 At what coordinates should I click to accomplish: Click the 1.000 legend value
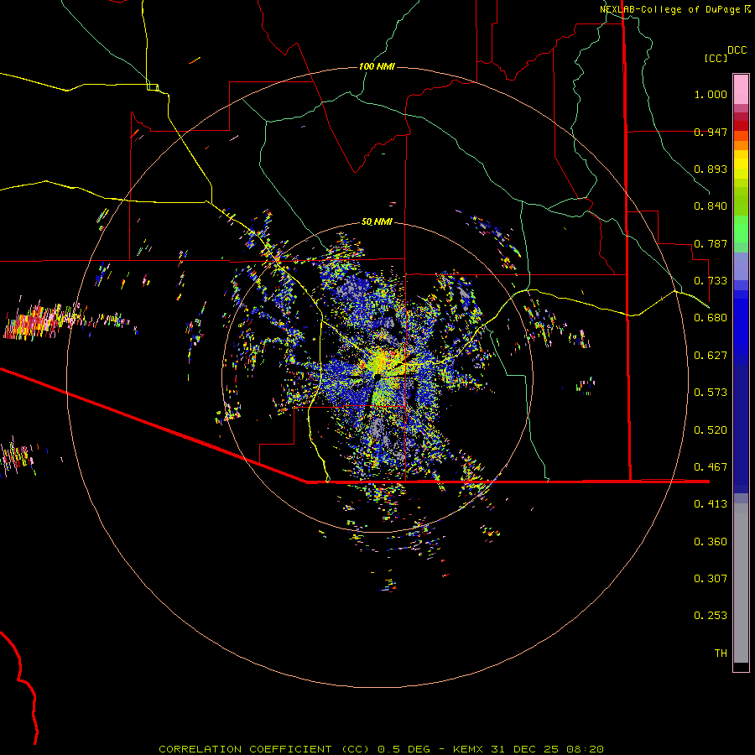click(x=711, y=94)
